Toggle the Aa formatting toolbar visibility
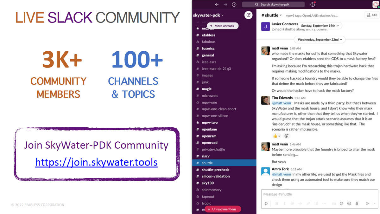Screen dimensions: 380x214 (334, 203)
